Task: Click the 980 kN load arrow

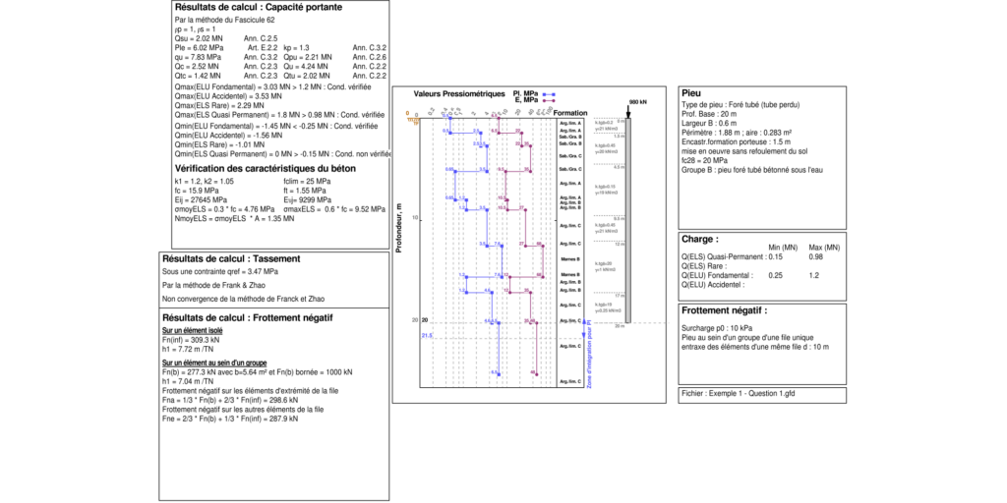Action: click(629, 109)
